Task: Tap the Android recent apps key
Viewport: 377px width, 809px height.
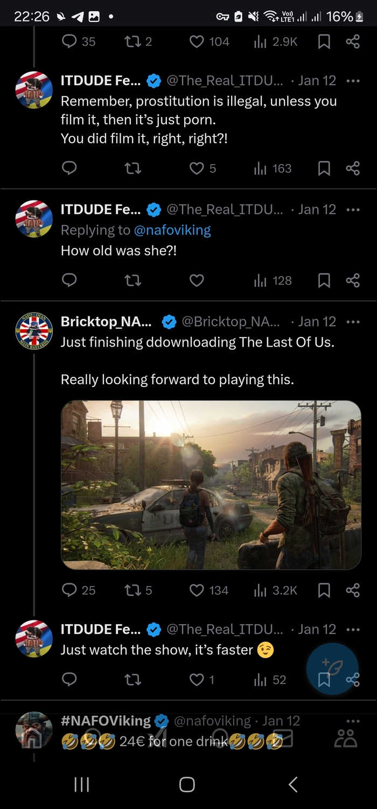Action: 81,785
